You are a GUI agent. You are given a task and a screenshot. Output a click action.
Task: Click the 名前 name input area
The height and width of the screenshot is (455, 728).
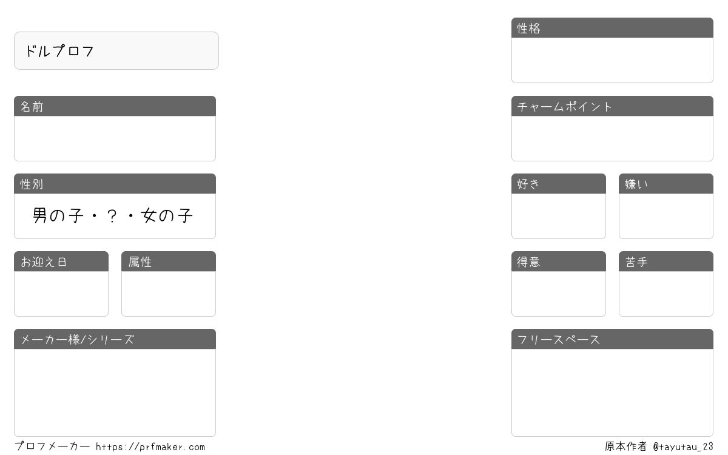[115, 138]
